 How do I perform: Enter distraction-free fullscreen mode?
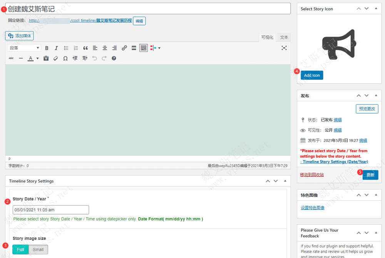coord(284,48)
